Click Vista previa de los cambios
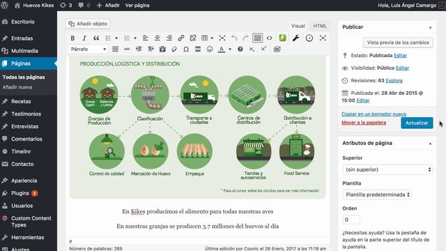 pos(398,43)
